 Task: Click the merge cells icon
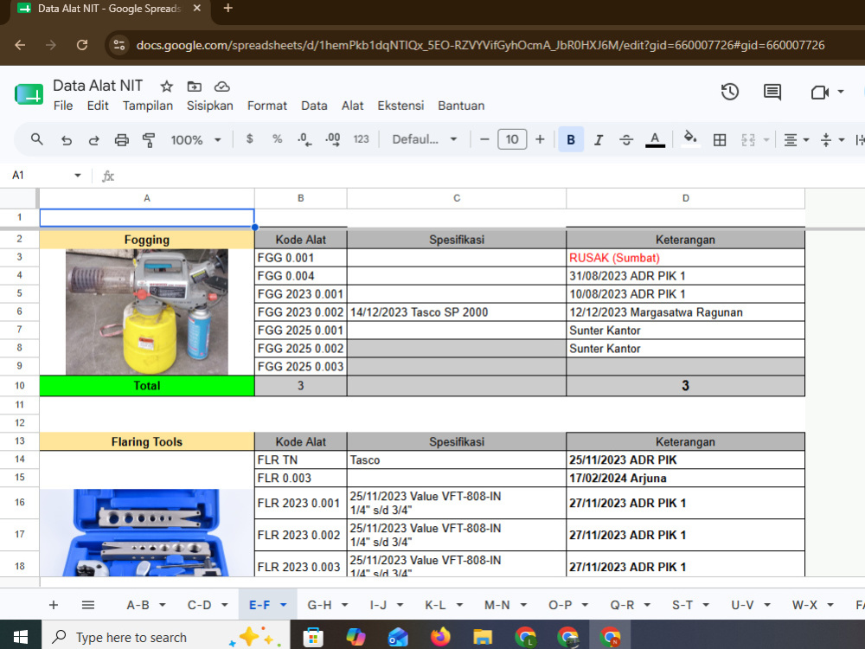point(748,140)
